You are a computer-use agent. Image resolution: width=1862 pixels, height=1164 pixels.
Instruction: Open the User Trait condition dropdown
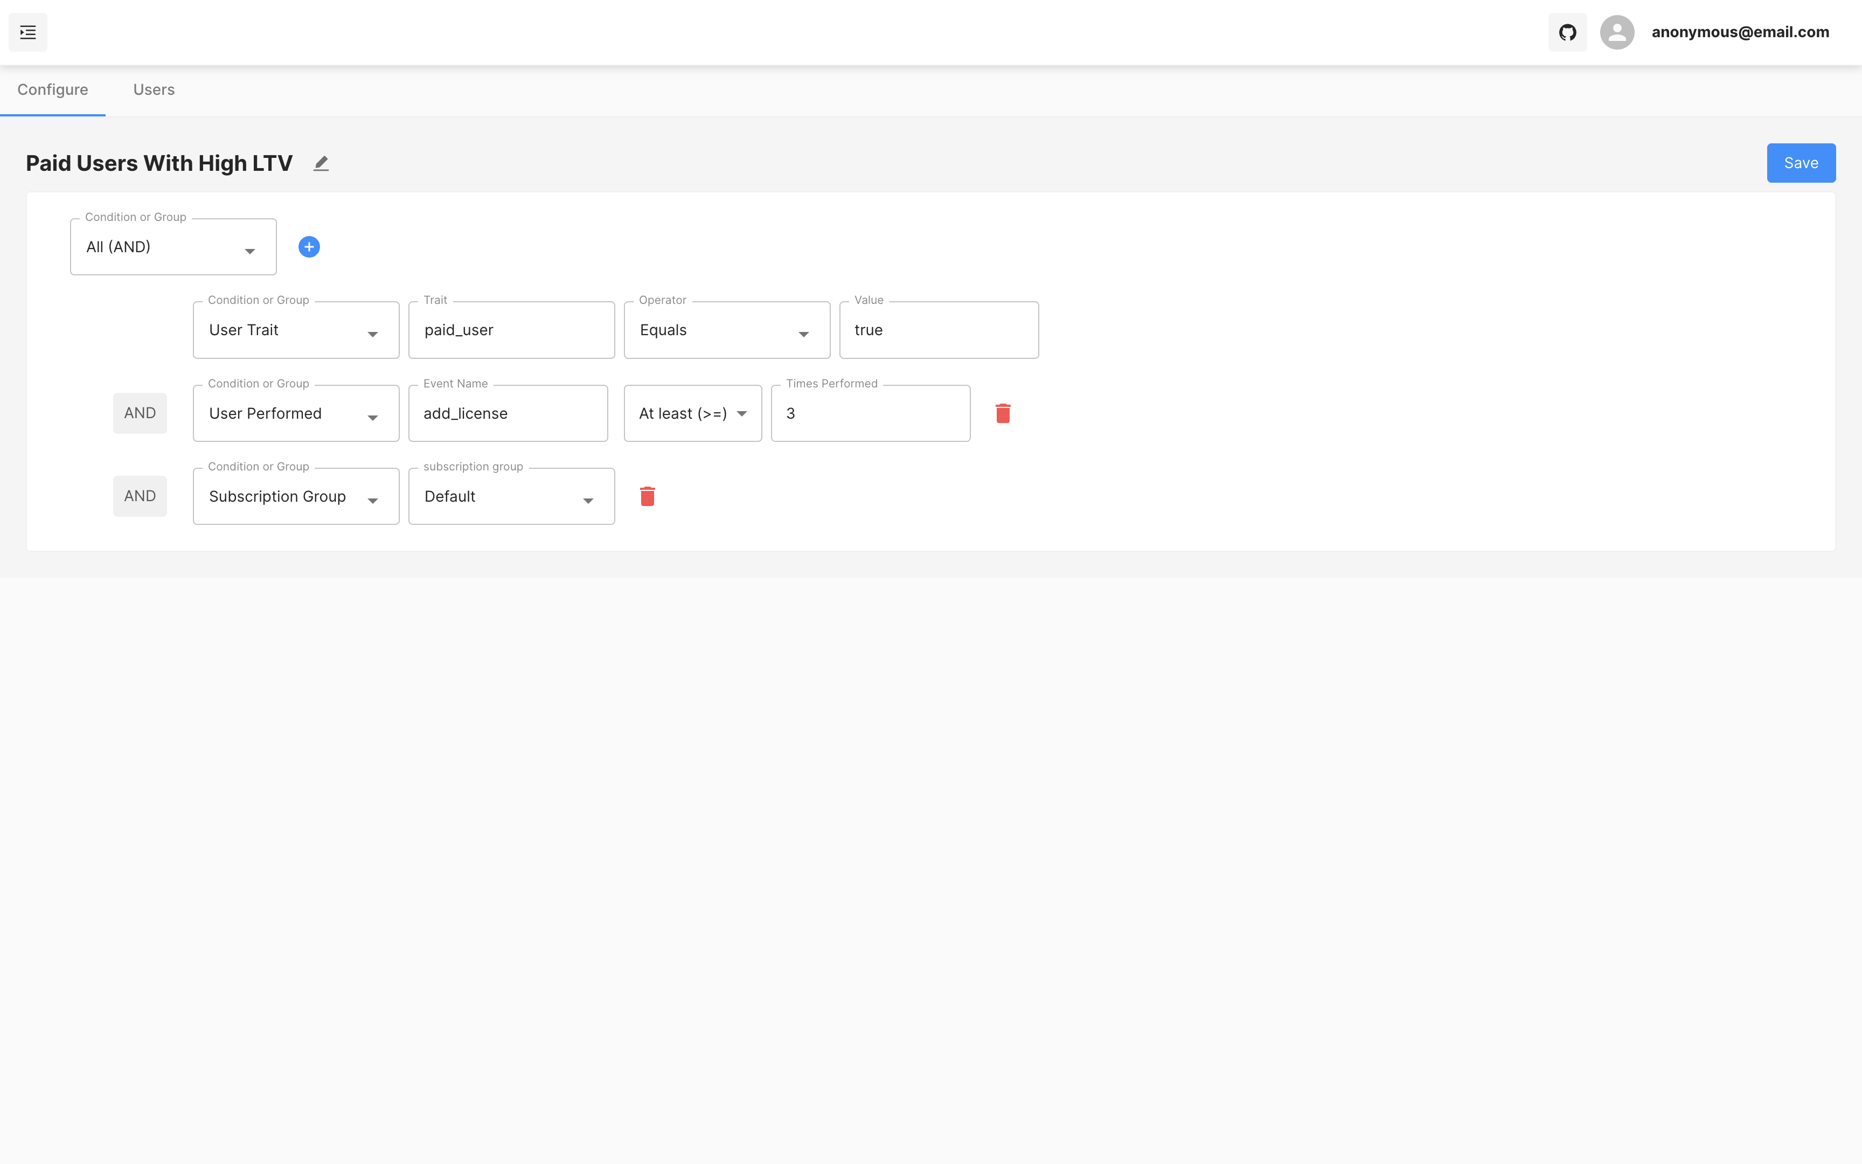pyautogui.click(x=296, y=330)
